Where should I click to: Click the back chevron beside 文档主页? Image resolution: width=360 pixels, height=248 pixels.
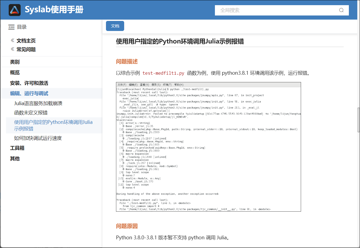[12, 40]
